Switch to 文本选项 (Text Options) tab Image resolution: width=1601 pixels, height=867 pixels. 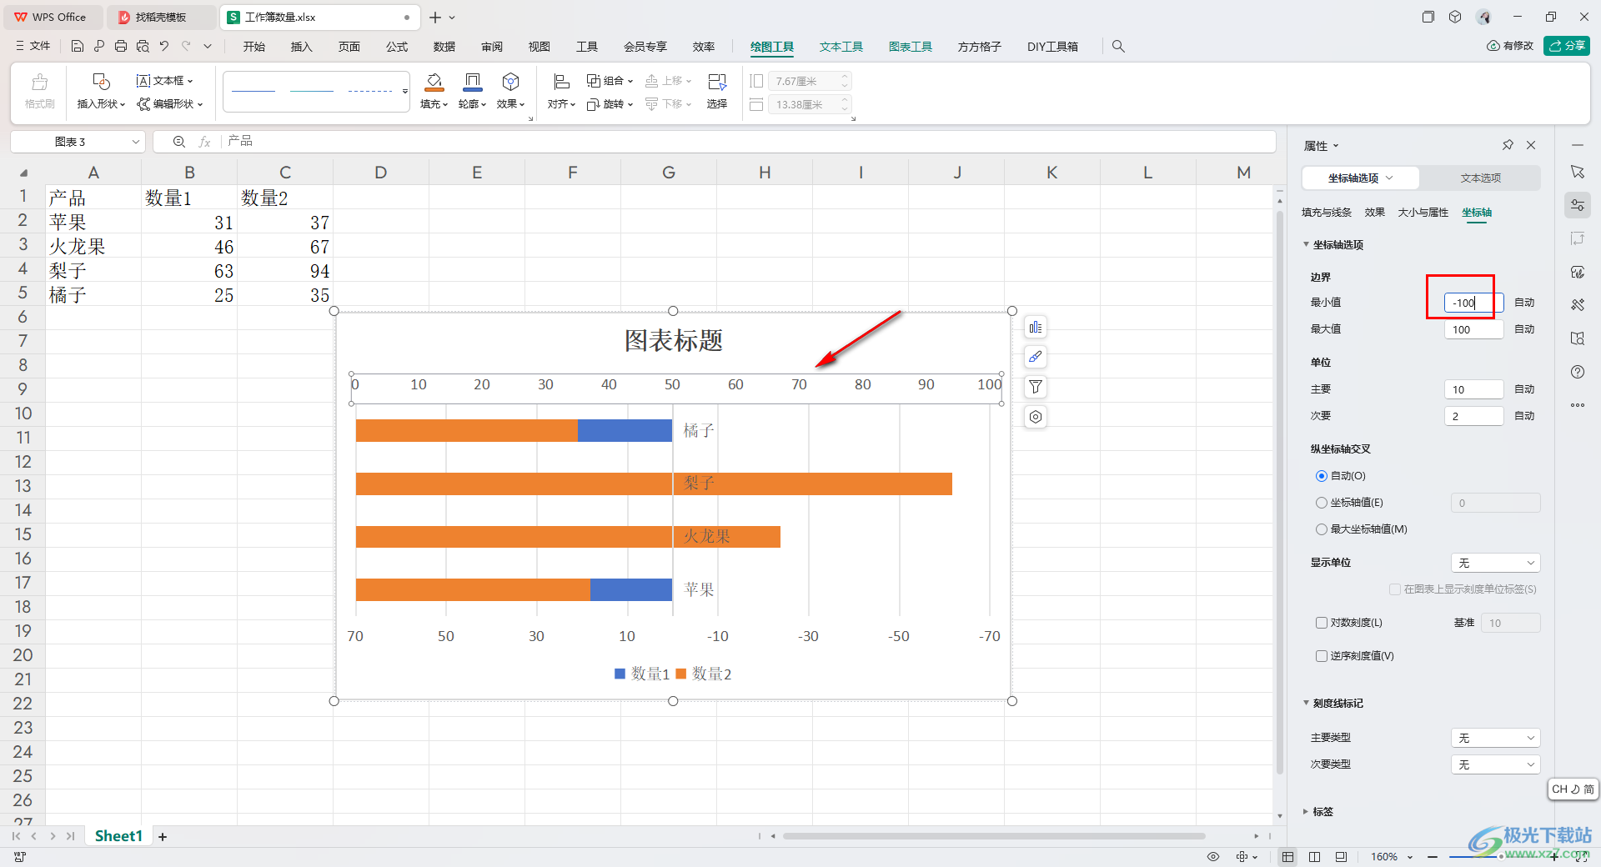tap(1481, 178)
